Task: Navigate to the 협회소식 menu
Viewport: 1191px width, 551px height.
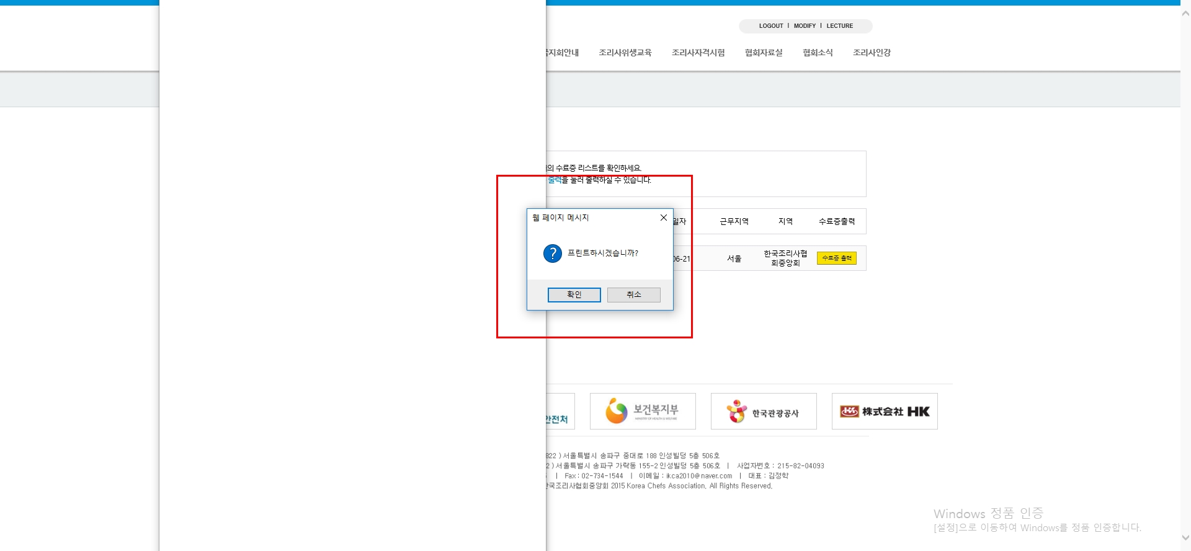Action: pyautogui.click(x=818, y=53)
